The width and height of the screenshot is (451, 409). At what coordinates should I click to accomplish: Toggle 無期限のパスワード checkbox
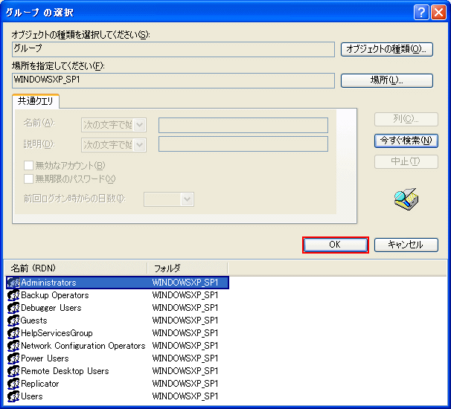28,178
